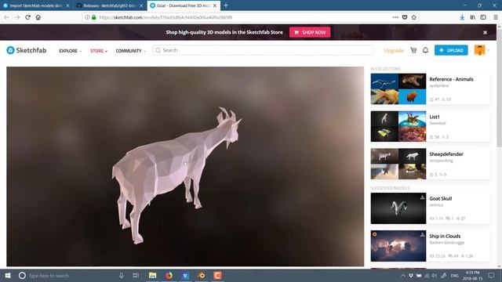Reload the page
The image size is (502, 282).
28,17
